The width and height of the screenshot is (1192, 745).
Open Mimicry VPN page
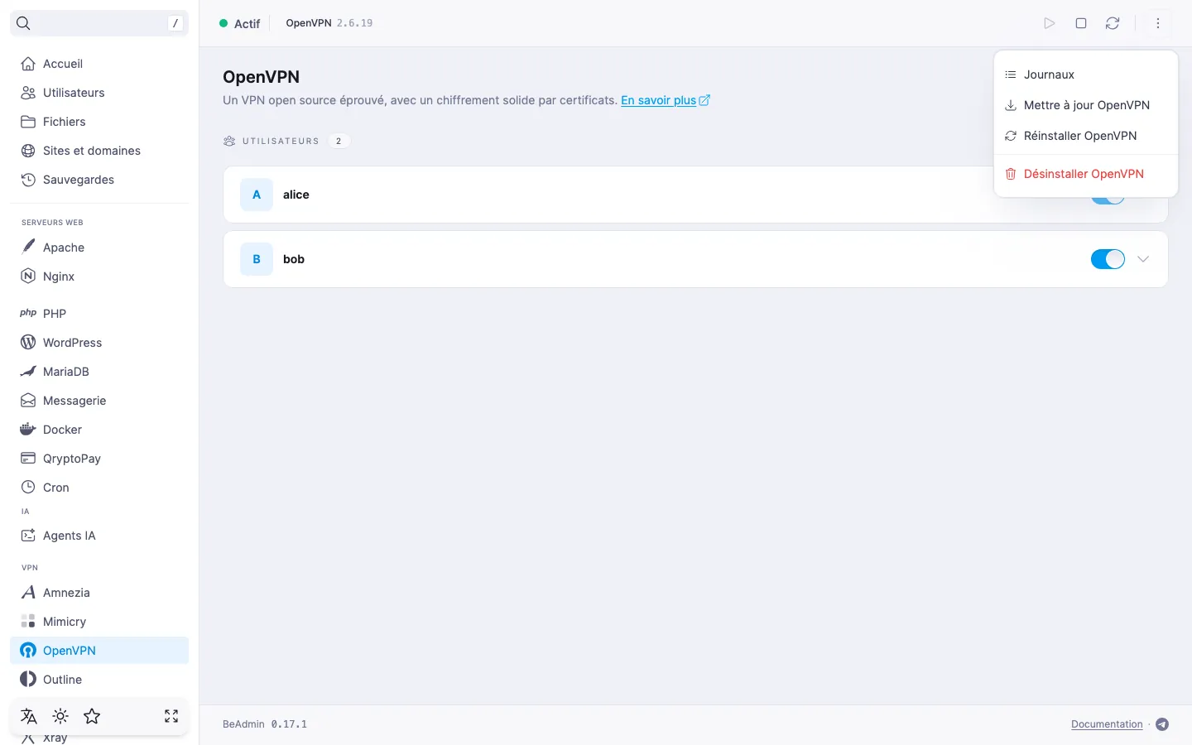click(x=99, y=622)
